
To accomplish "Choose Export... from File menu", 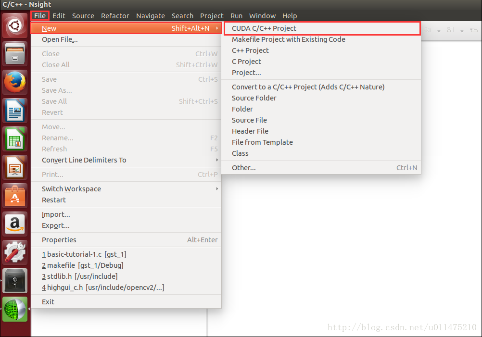I will click(x=126, y=225).
